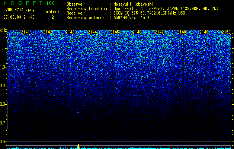Click the meteor label
This screenshot has width=234, height=149.
(53, 12)
